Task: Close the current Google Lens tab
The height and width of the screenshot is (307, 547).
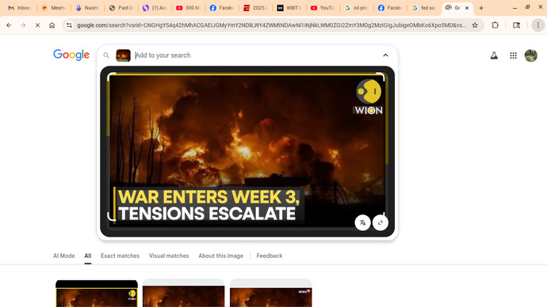Action: (467, 8)
